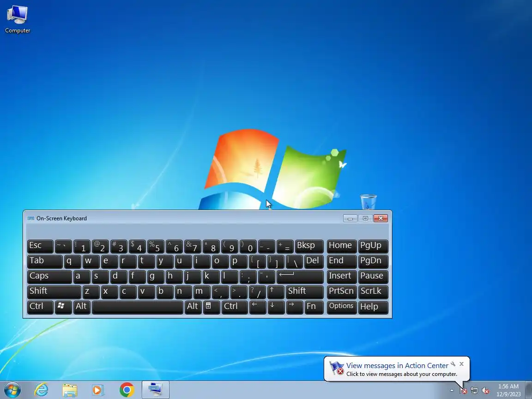Open the Computer desktop icon
The height and width of the screenshot is (399, 532).
tap(17, 20)
